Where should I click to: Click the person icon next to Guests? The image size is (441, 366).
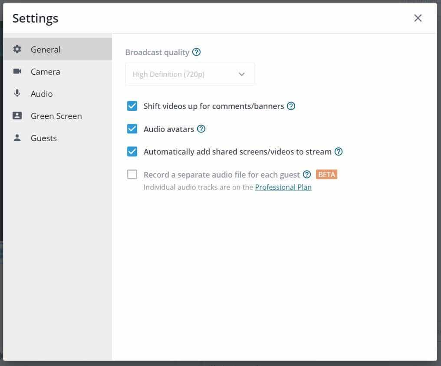point(16,138)
